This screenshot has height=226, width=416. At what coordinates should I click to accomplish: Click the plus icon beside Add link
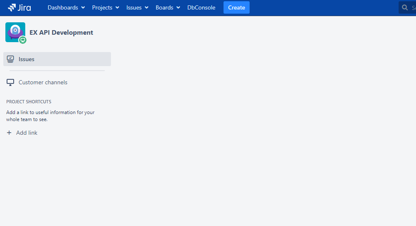(x=9, y=133)
